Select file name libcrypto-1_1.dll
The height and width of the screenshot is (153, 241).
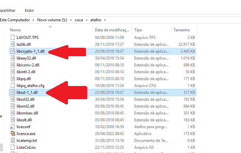point(30,51)
